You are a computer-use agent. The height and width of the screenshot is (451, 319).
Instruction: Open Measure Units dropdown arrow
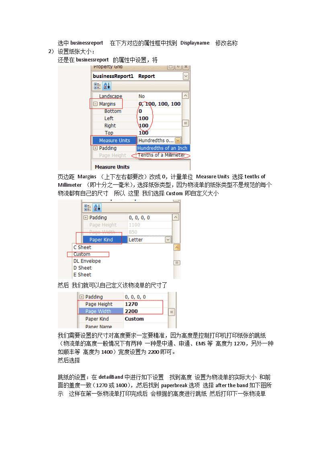[178, 141]
